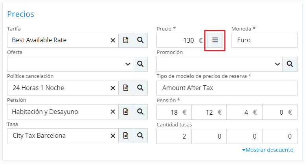
Task: Search Política cancelación with magnifier
Action: tap(140, 88)
